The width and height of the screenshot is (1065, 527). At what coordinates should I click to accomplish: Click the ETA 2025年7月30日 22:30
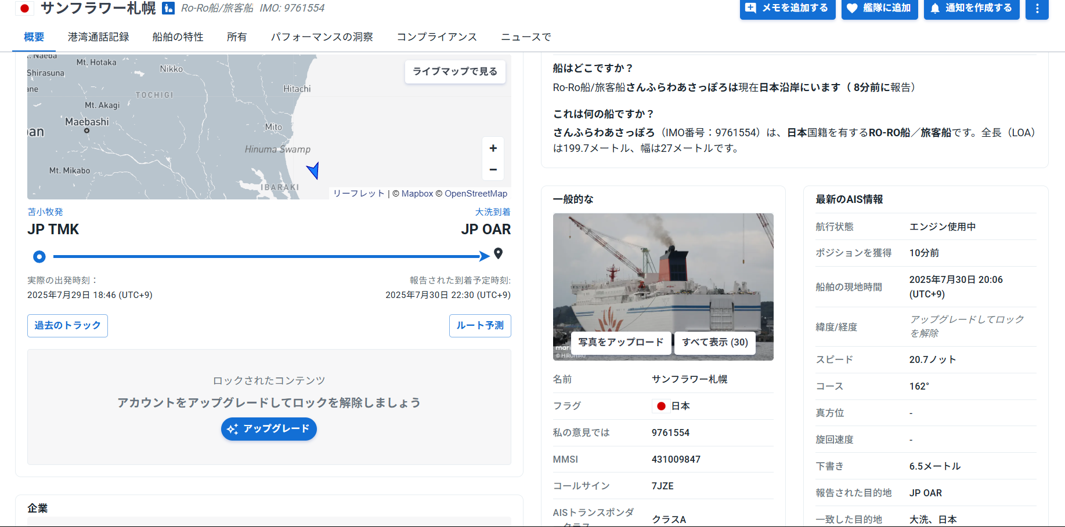coord(448,295)
